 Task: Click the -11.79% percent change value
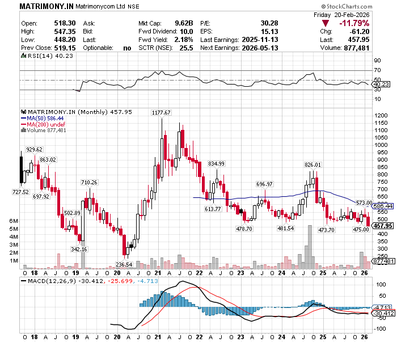tap(354, 24)
